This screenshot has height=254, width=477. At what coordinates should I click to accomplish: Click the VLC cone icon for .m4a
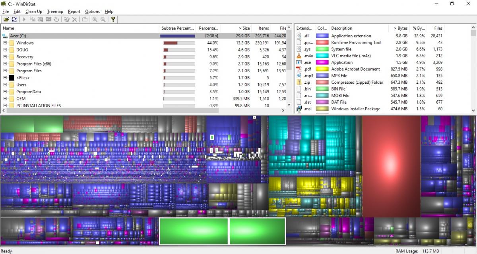300,56
